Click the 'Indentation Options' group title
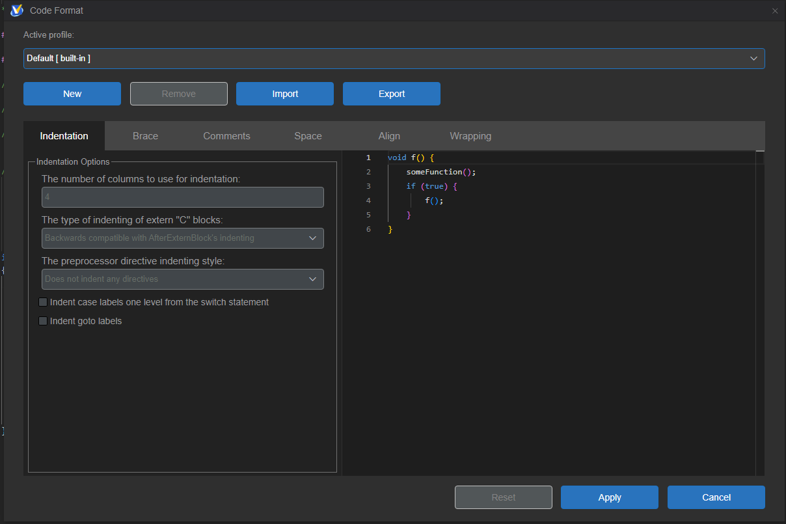 coord(73,161)
